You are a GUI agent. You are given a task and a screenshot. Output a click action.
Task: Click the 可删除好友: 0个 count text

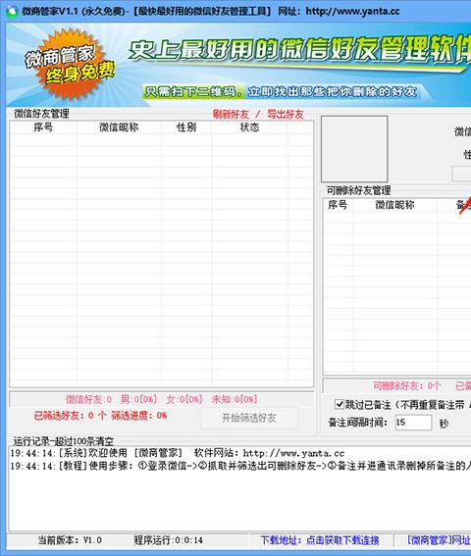click(x=407, y=385)
